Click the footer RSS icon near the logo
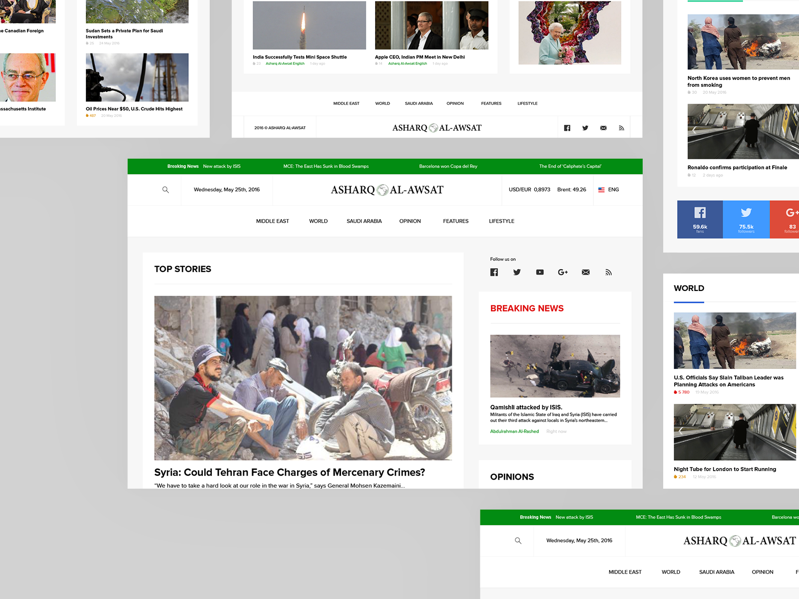The image size is (799, 599). 621,128
